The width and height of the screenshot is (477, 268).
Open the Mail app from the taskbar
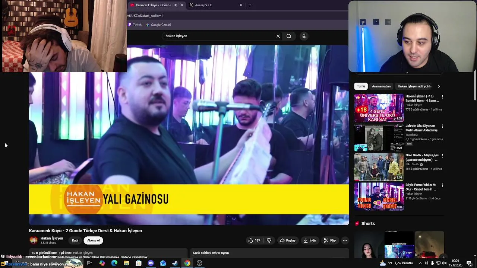click(163, 263)
